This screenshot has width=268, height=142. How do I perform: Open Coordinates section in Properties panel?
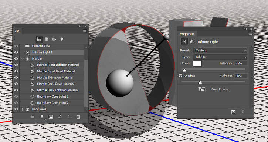pyautogui.click(x=192, y=42)
